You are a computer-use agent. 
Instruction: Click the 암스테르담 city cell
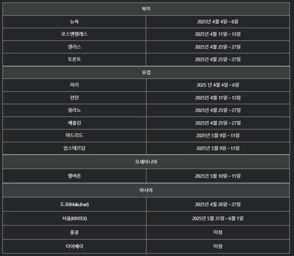click(74, 148)
